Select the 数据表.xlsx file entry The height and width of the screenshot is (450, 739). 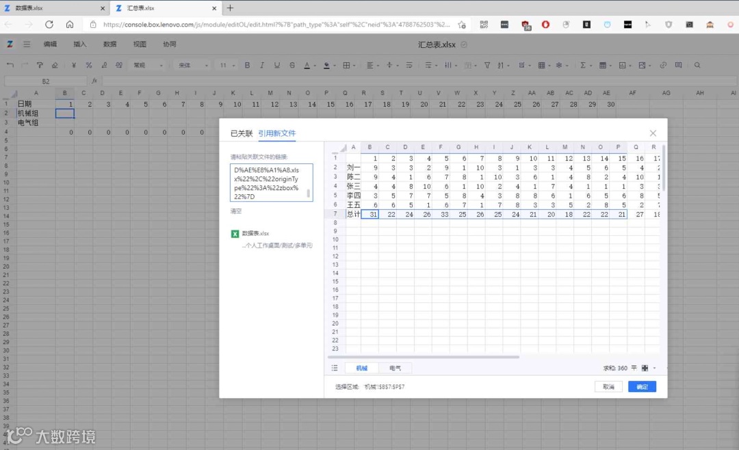click(255, 233)
